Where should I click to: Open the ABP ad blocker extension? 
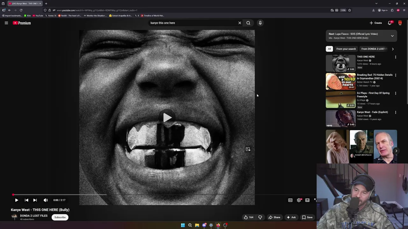398,10
